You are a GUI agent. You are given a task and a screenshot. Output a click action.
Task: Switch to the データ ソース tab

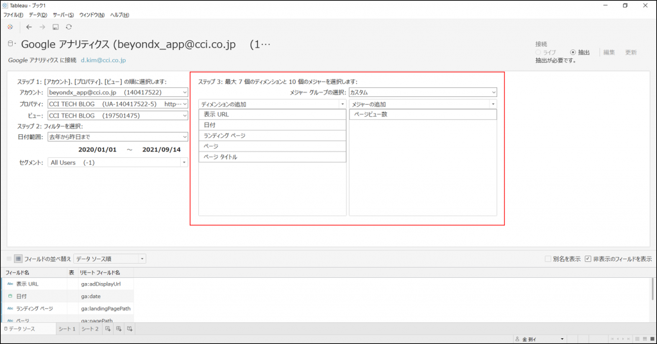pyautogui.click(x=28, y=329)
